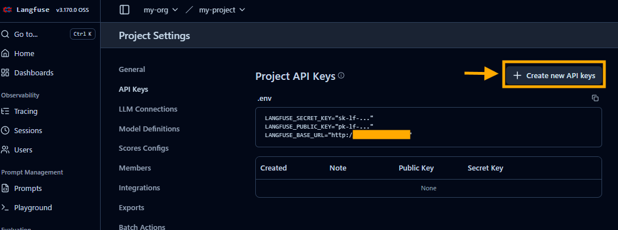Click the Home house icon
This screenshot has width=618, height=230.
[x=5, y=53]
